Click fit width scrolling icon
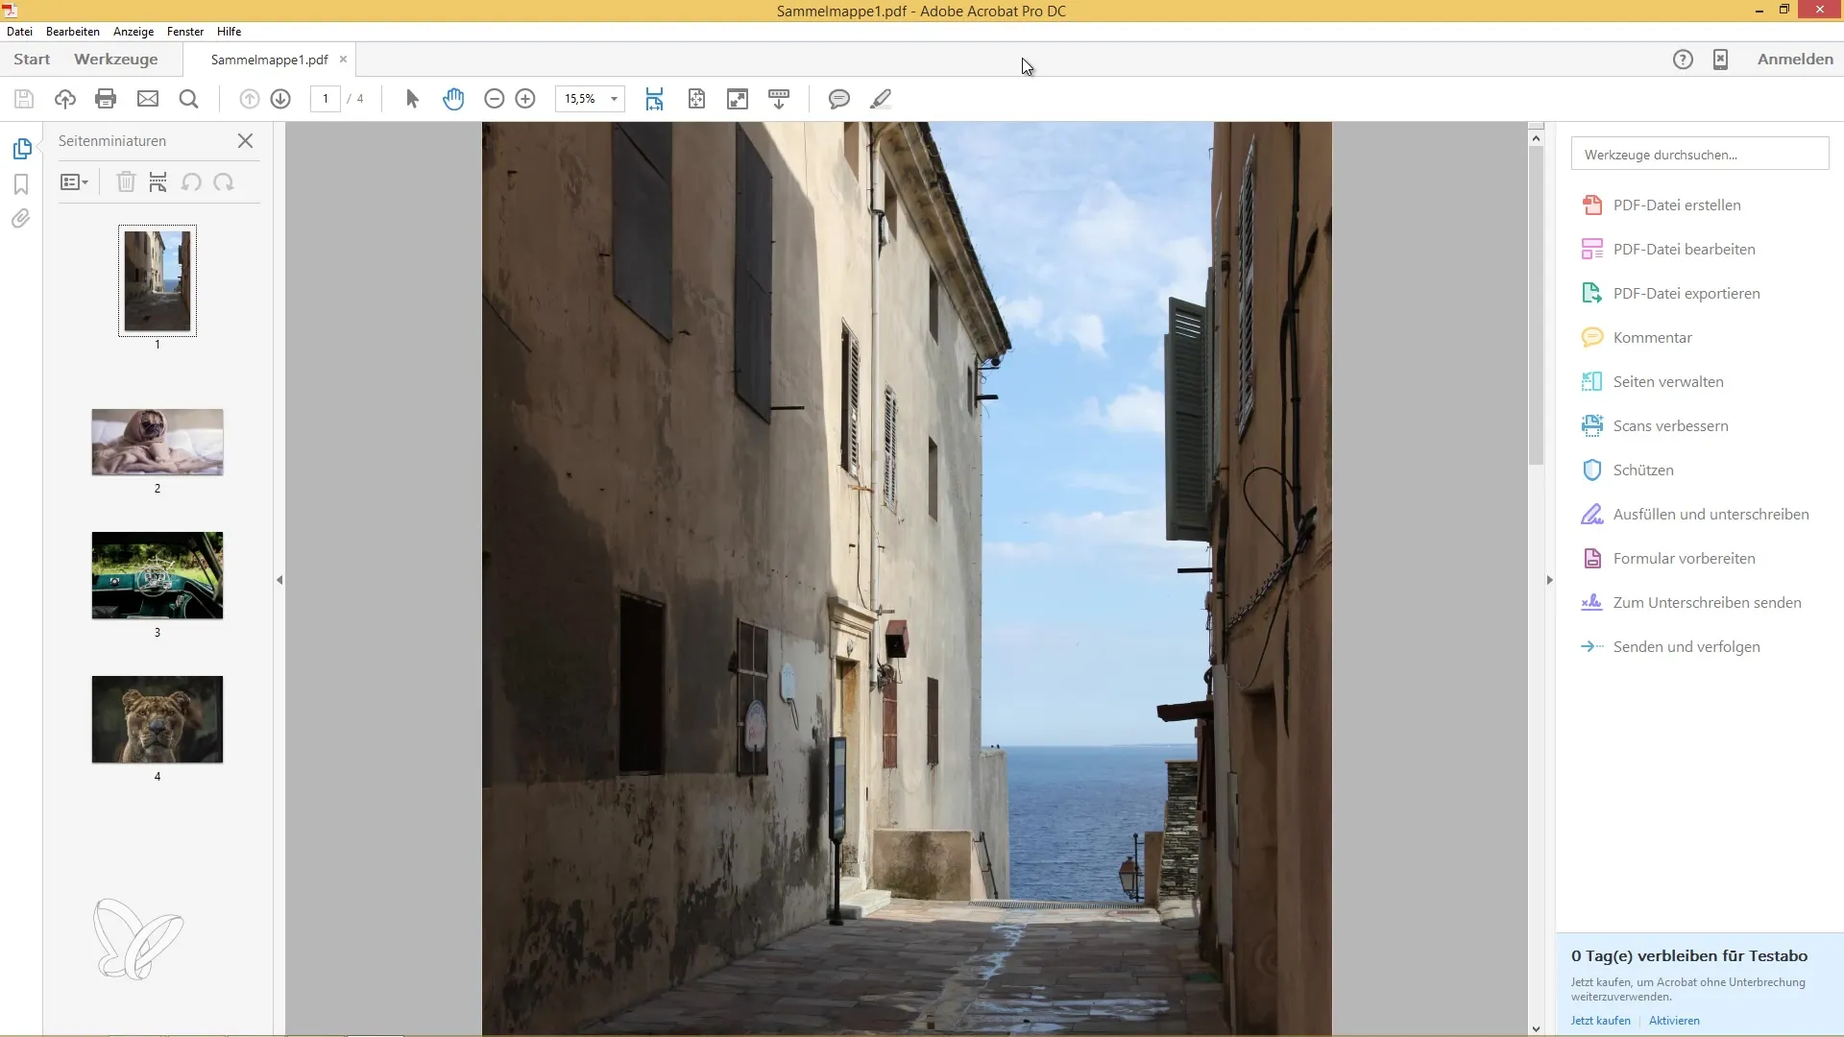The image size is (1844, 1037). (x=654, y=99)
